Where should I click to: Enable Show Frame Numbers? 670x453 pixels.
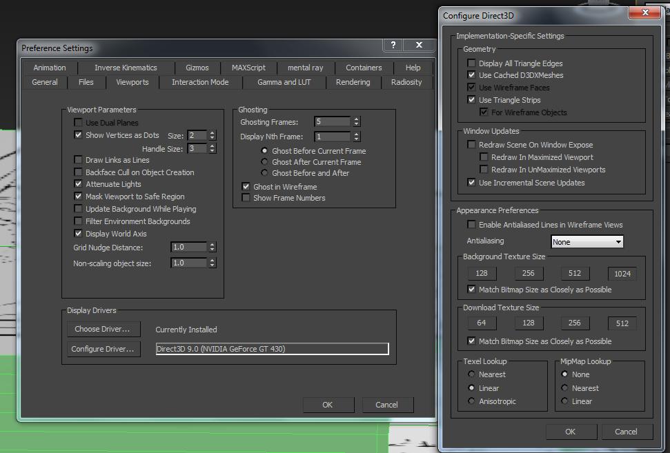[246, 198]
